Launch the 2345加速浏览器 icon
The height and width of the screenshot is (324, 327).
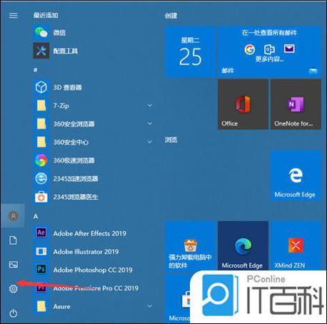click(x=41, y=178)
